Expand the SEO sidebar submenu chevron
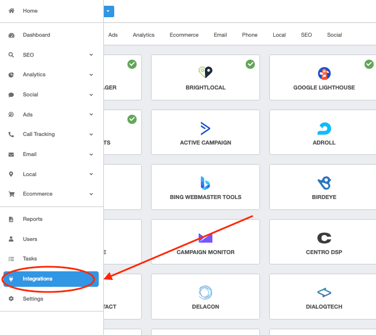Image resolution: width=376 pixels, height=335 pixels. click(x=91, y=55)
